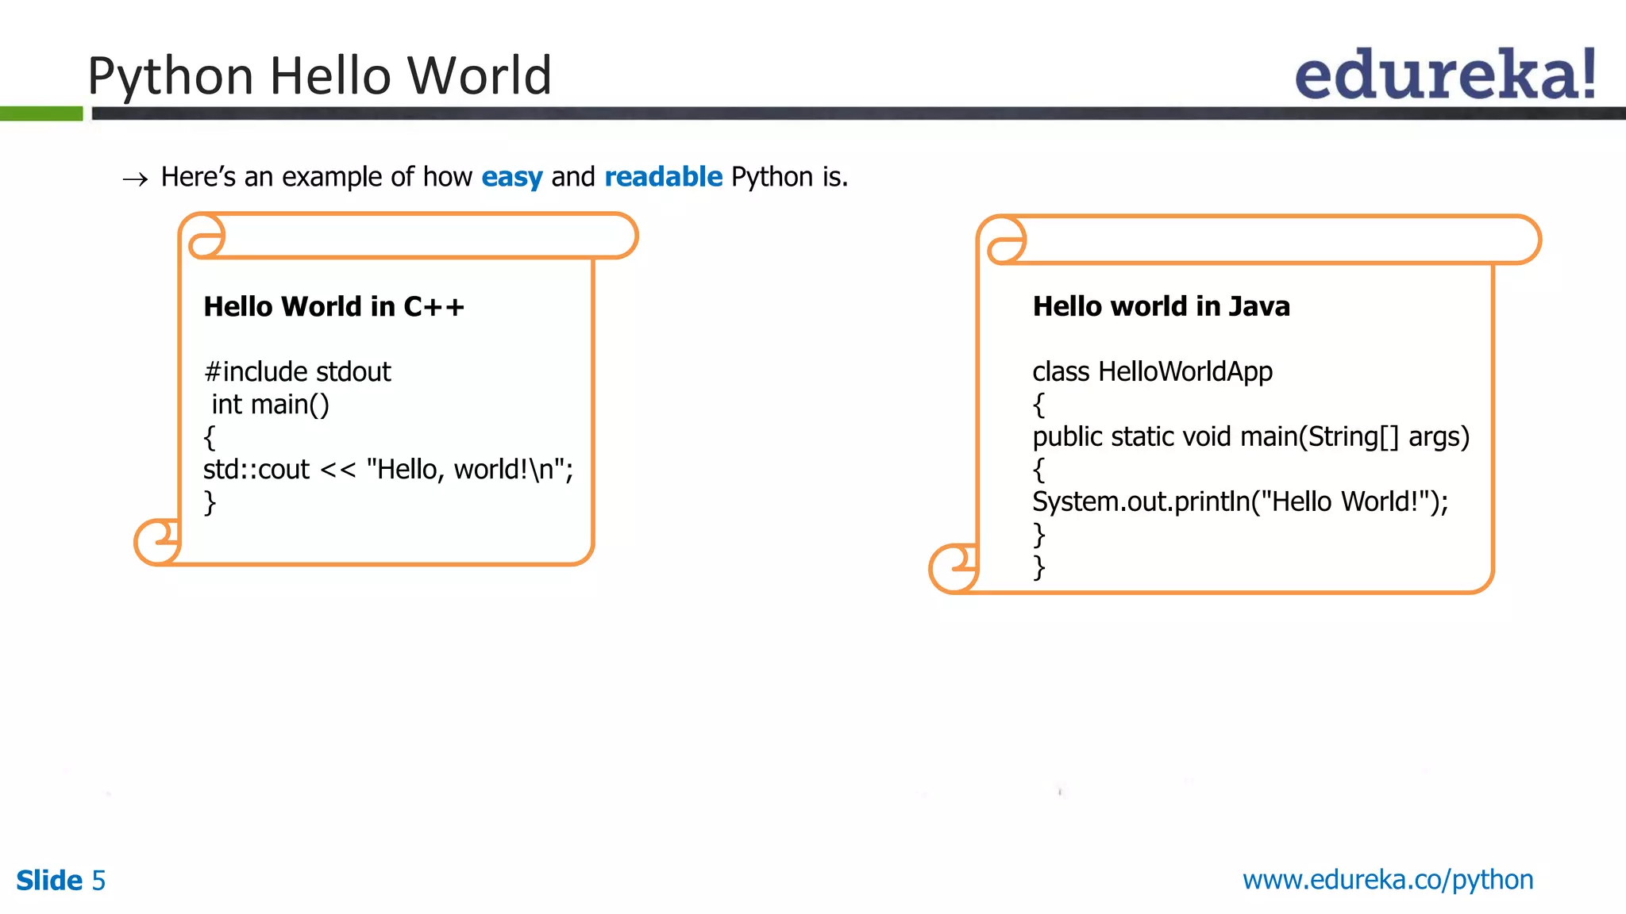1626x914 pixels.
Task: Click the std::cout Hello, world! line
Action: pos(388,470)
